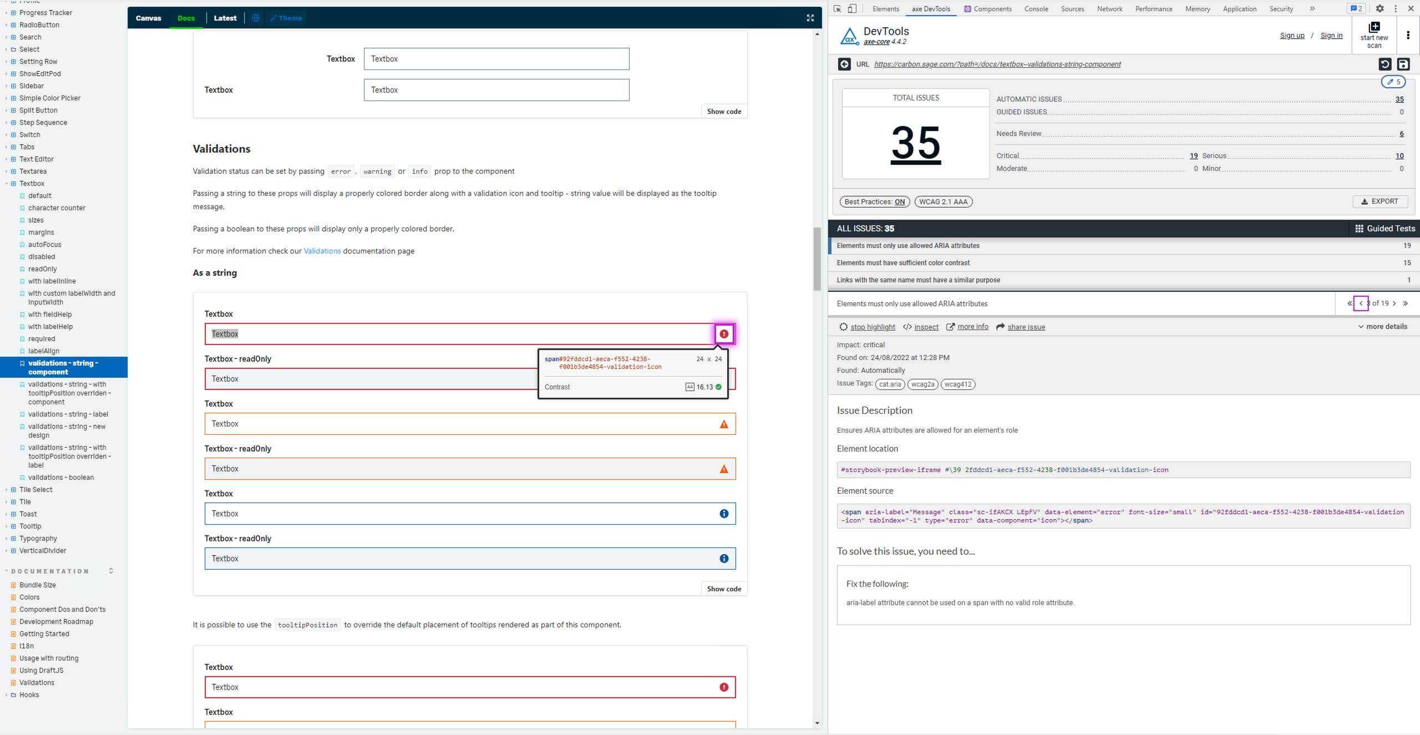Open DevTools settings gear icon
1420x735 pixels.
tap(1380, 9)
